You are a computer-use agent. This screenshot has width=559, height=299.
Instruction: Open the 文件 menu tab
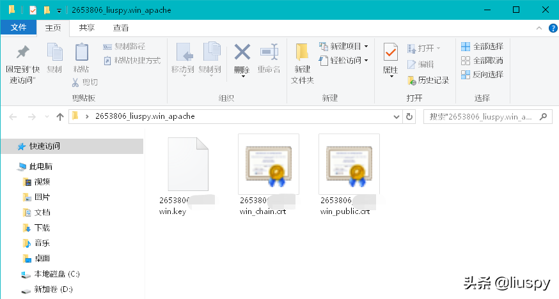pos(19,27)
